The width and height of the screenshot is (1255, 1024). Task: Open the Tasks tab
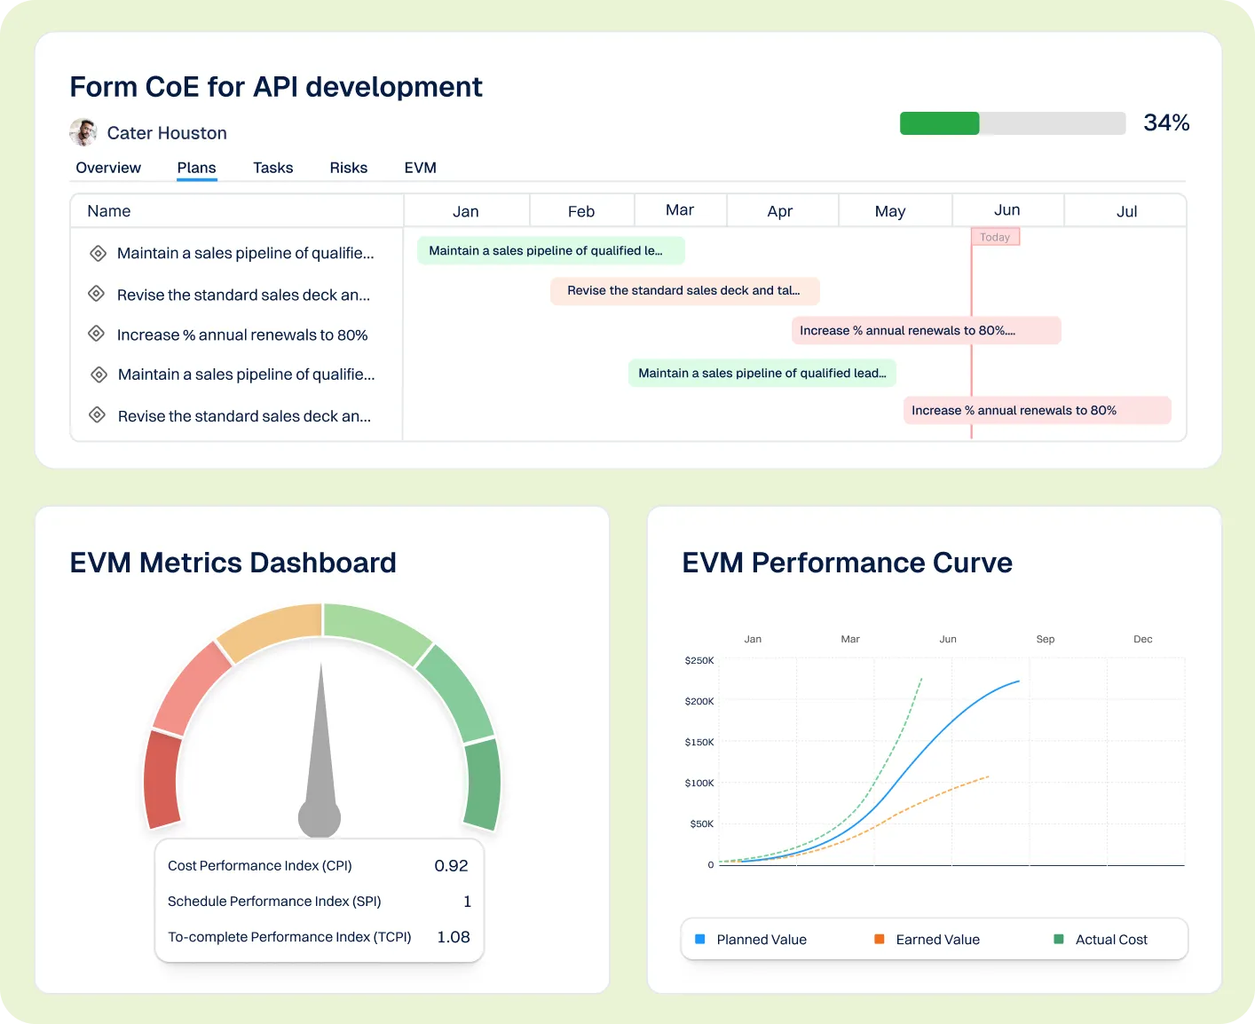pos(272,168)
